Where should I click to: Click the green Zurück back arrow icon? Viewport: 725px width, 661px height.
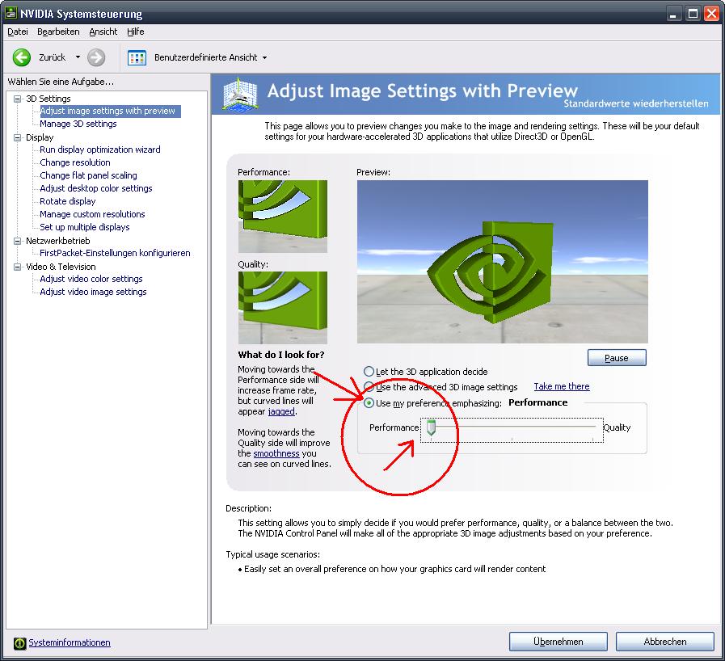tap(21, 57)
